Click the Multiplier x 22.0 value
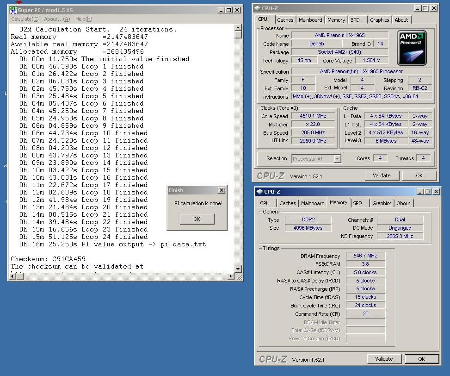The image size is (450, 376). pos(313,124)
